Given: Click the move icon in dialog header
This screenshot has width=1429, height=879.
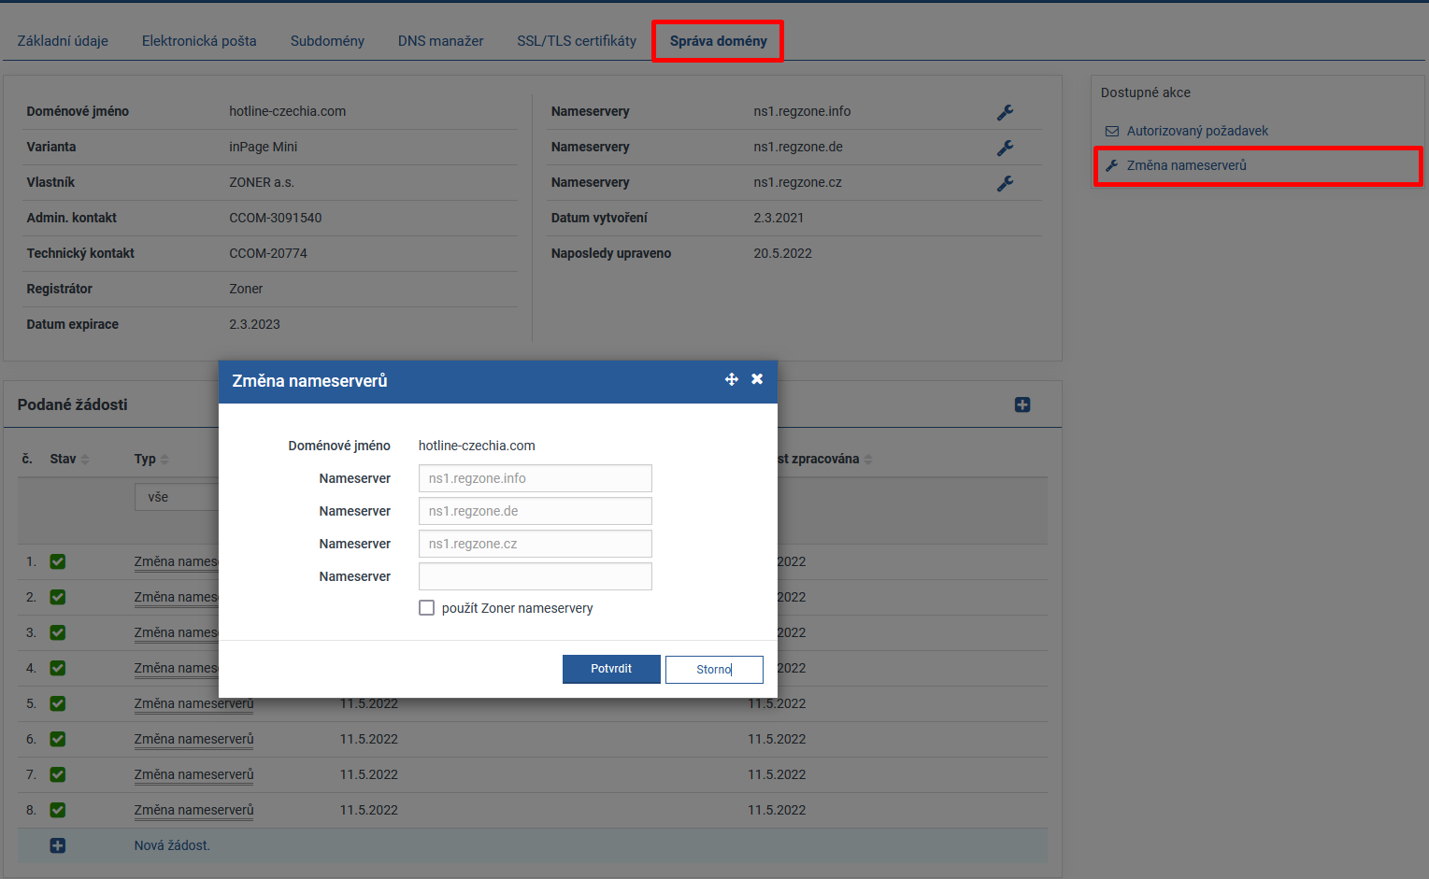Looking at the screenshot, I should pyautogui.click(x=732, y=379).
